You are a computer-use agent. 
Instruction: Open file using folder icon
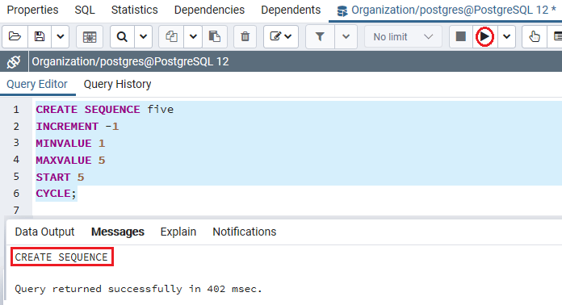click(15, 36)
